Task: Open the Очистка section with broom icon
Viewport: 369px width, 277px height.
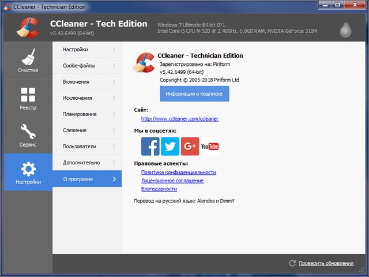Action: [x=28, y=62]
